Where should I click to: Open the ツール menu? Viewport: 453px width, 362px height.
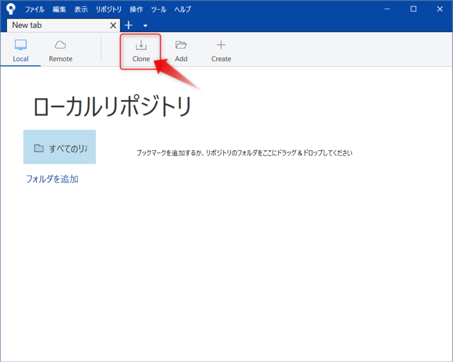point(159,9)
